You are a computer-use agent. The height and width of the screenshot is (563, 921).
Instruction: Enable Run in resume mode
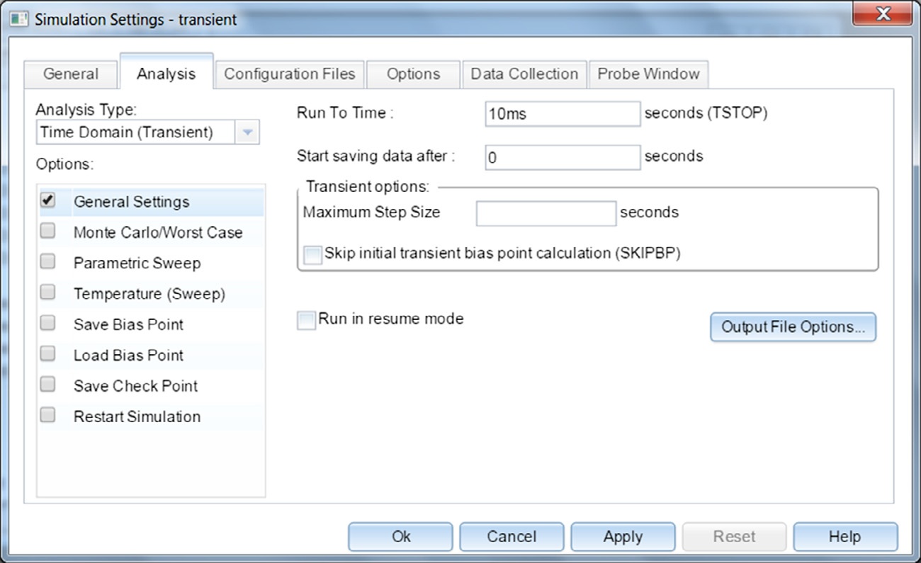click(x=306, y=320)
